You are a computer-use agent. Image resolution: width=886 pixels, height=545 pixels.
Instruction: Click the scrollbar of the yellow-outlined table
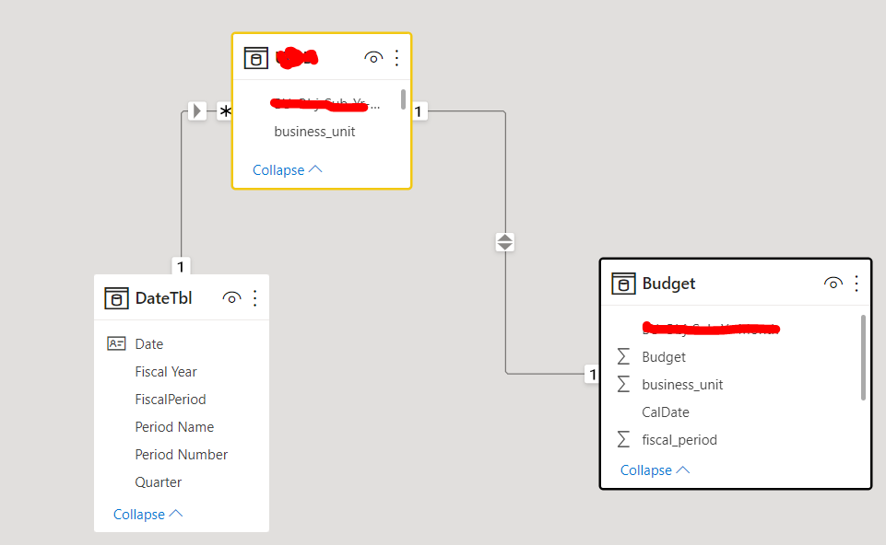tap(403, 99)
